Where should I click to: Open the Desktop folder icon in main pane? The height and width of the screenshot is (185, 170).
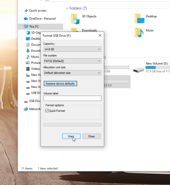click(139, 19)
